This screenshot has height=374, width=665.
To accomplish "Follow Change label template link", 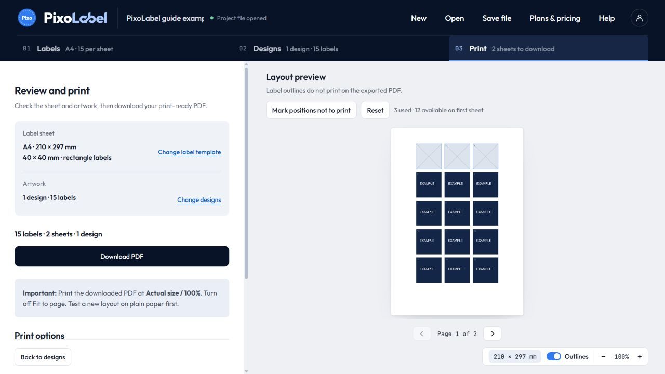I will tap(190, 152).
